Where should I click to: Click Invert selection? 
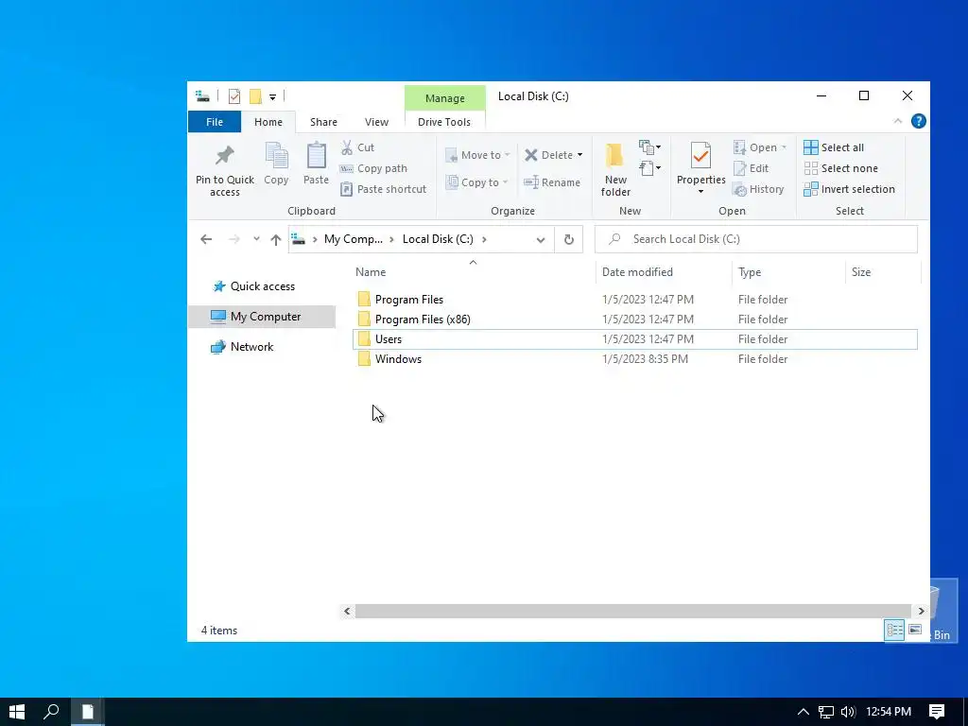849,189
